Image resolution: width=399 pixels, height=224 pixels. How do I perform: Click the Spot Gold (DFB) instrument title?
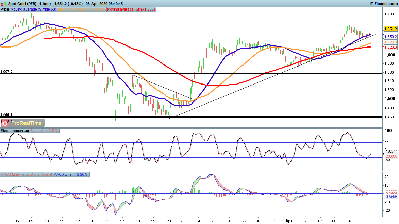click(x=22, y=4)
